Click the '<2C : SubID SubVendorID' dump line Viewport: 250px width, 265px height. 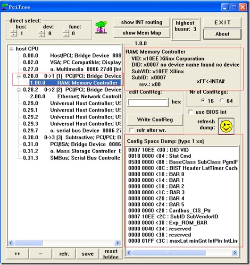173,217
